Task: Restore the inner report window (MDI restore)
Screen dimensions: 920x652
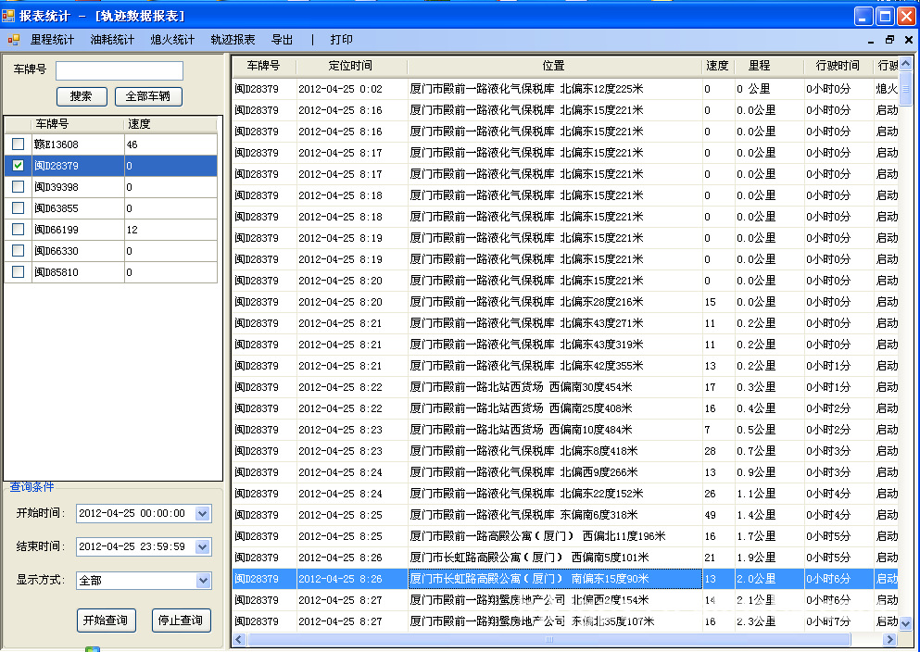Action: pyautogui.click(x=889, y=40)
